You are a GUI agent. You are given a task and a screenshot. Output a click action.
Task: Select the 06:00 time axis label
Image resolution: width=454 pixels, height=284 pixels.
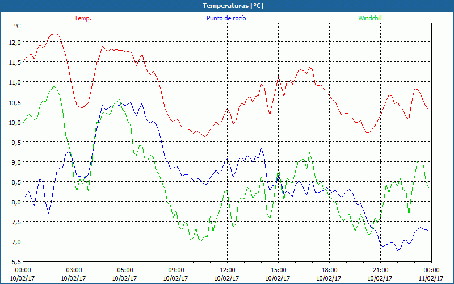[x=125, y=270]
